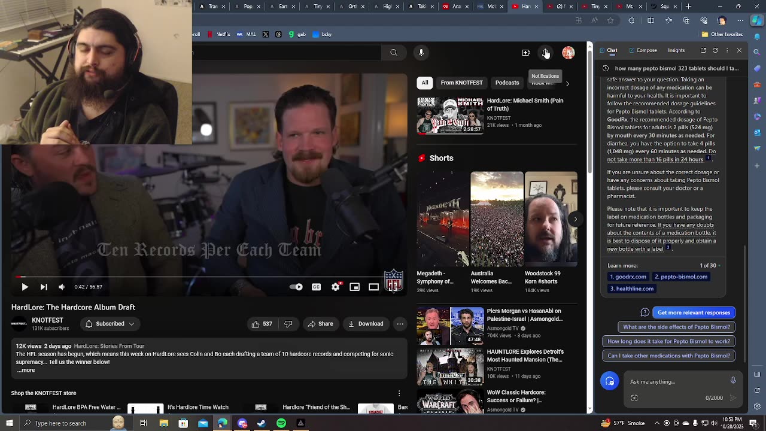Open the KNOTFEST channel name link
Screen dimensions: 766x431
tap(47, 320)
